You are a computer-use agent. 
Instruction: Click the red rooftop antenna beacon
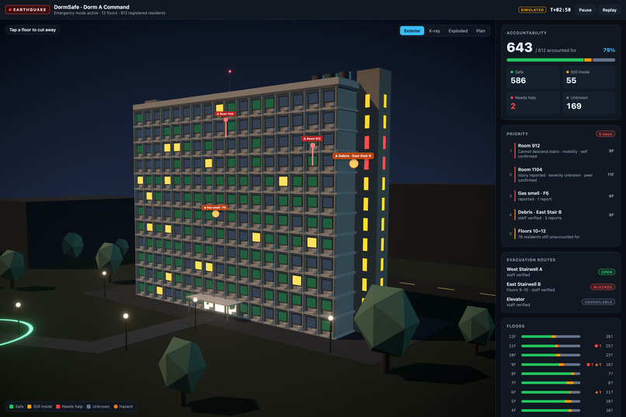click(230, 71)
